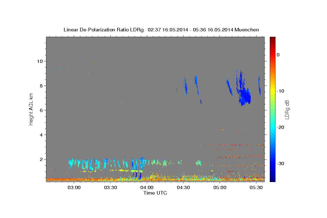Image resolution: width=327 pixels, height=218 pixels.
Task: Click the 'Height AGL km' axis label
Action: point(31,109)
